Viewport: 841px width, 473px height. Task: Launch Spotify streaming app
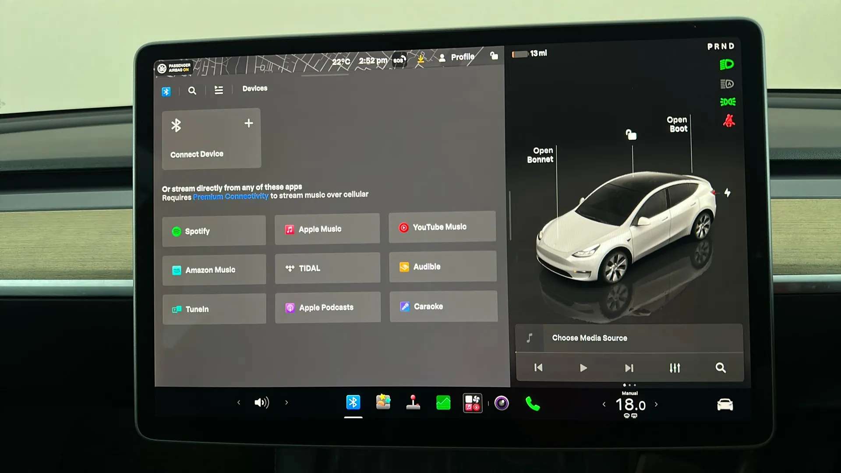click(214, 231)
